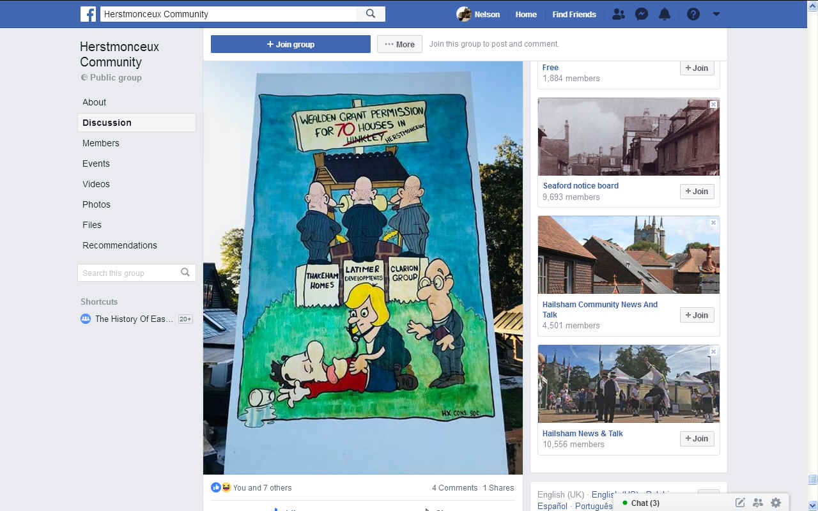Open the More options button
The height and width of the screenshot is (511, 818).
399,44
